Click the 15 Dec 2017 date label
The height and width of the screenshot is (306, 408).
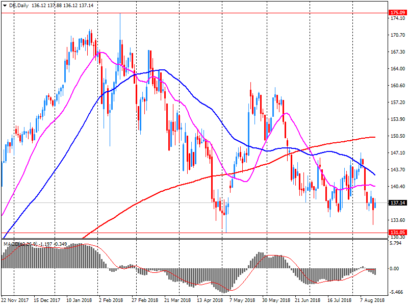(x=47, y=300)
